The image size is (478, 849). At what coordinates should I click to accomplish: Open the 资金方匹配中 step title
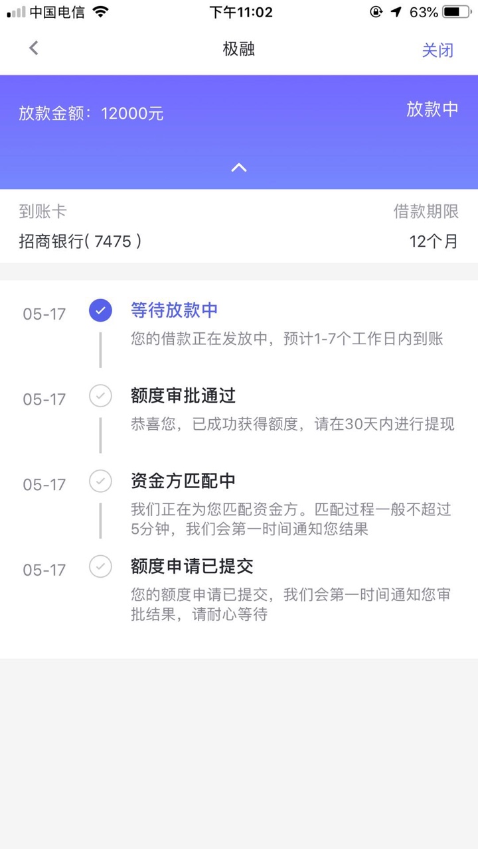[x=183, y=481]
